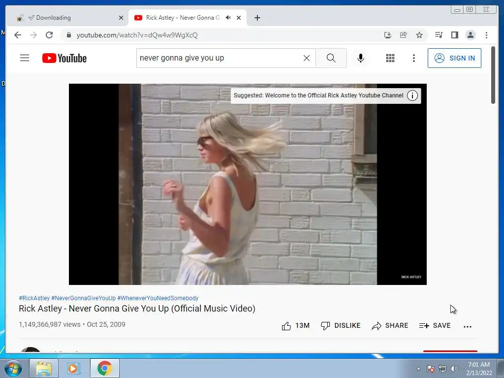Bookmark this page with star
Screen dimensions: 504x378
click(419, 35)
